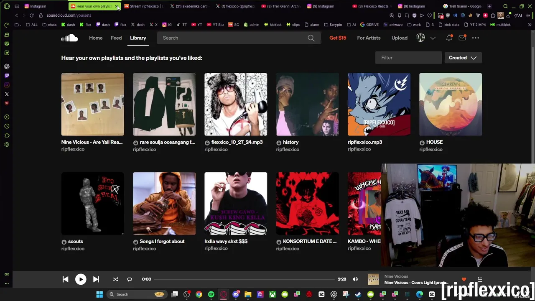Skip to next track

pos(96,279)
